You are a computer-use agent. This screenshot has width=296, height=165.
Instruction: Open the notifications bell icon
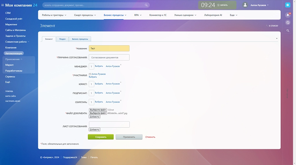[288, 15]
